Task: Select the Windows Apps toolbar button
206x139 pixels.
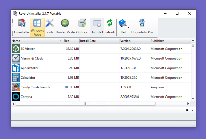Action: click(x=37, y=28)
